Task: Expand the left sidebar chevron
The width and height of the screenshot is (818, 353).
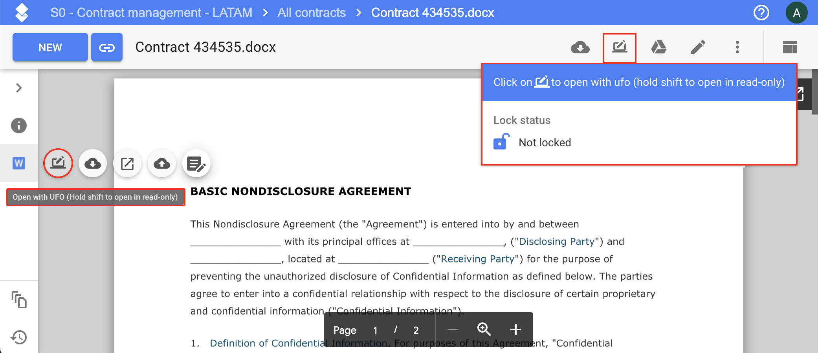Action: tap(19, 88)
